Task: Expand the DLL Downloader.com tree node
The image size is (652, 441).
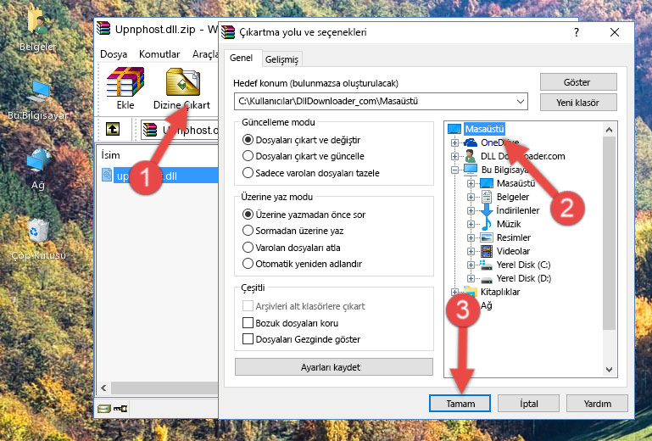Action: [454, 156]
